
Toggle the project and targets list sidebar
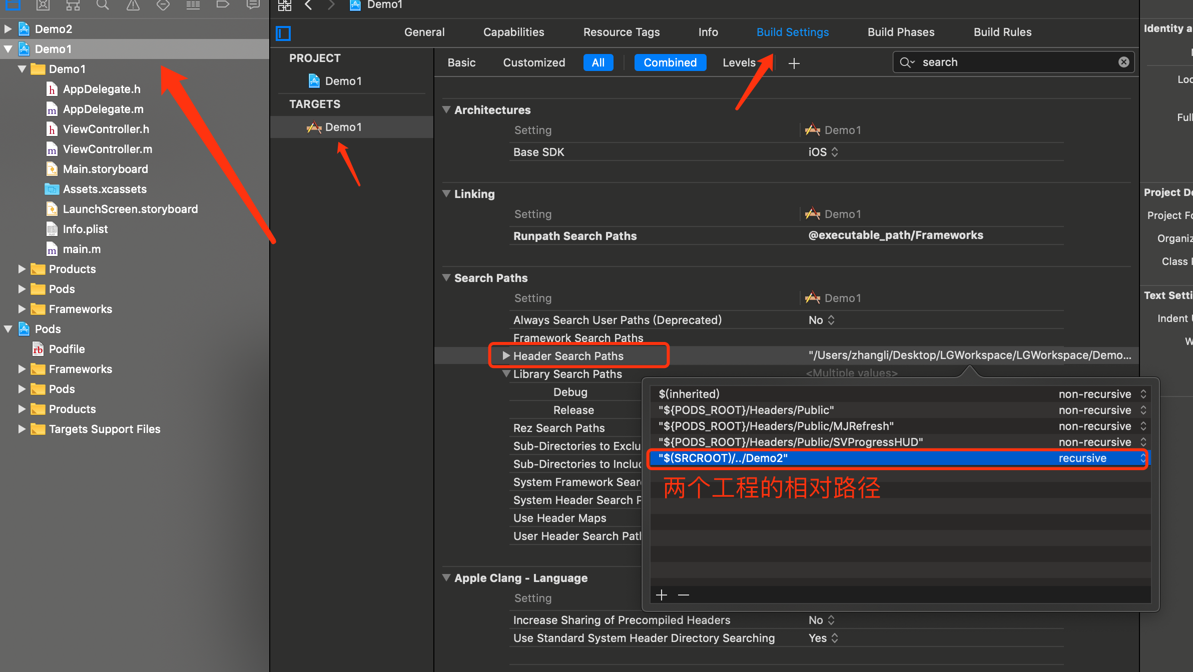pyautogui.click(x=283, y=33)
